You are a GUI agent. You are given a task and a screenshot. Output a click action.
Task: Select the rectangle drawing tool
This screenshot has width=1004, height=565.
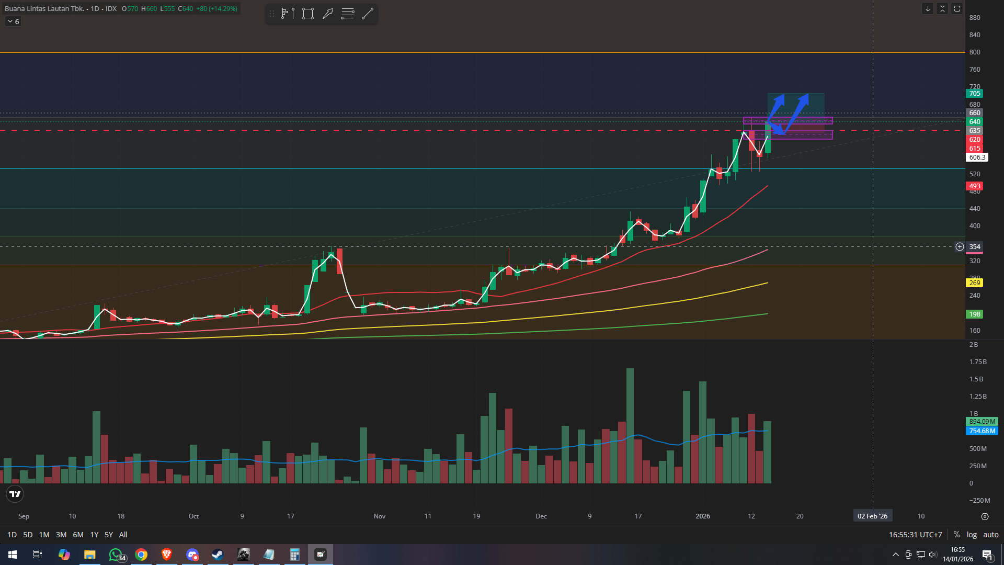click(x=308, y=14)
